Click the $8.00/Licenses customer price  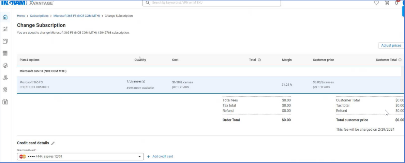click(323, 82)
